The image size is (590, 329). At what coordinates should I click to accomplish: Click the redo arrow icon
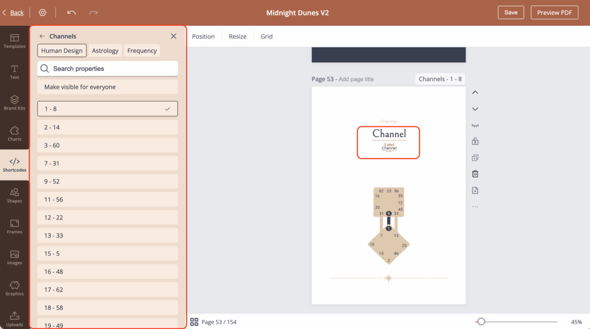pos(93,13)
